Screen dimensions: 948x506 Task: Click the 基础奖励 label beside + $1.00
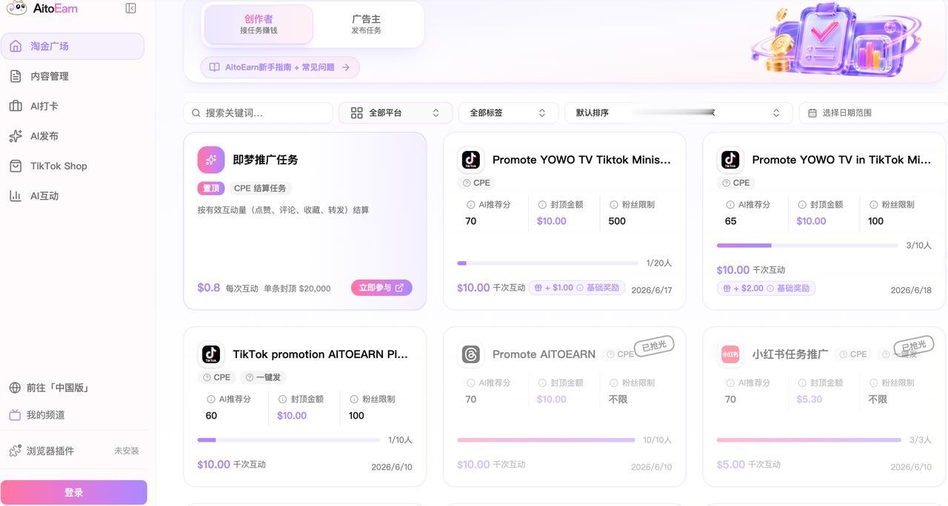[x=603, y=288]
